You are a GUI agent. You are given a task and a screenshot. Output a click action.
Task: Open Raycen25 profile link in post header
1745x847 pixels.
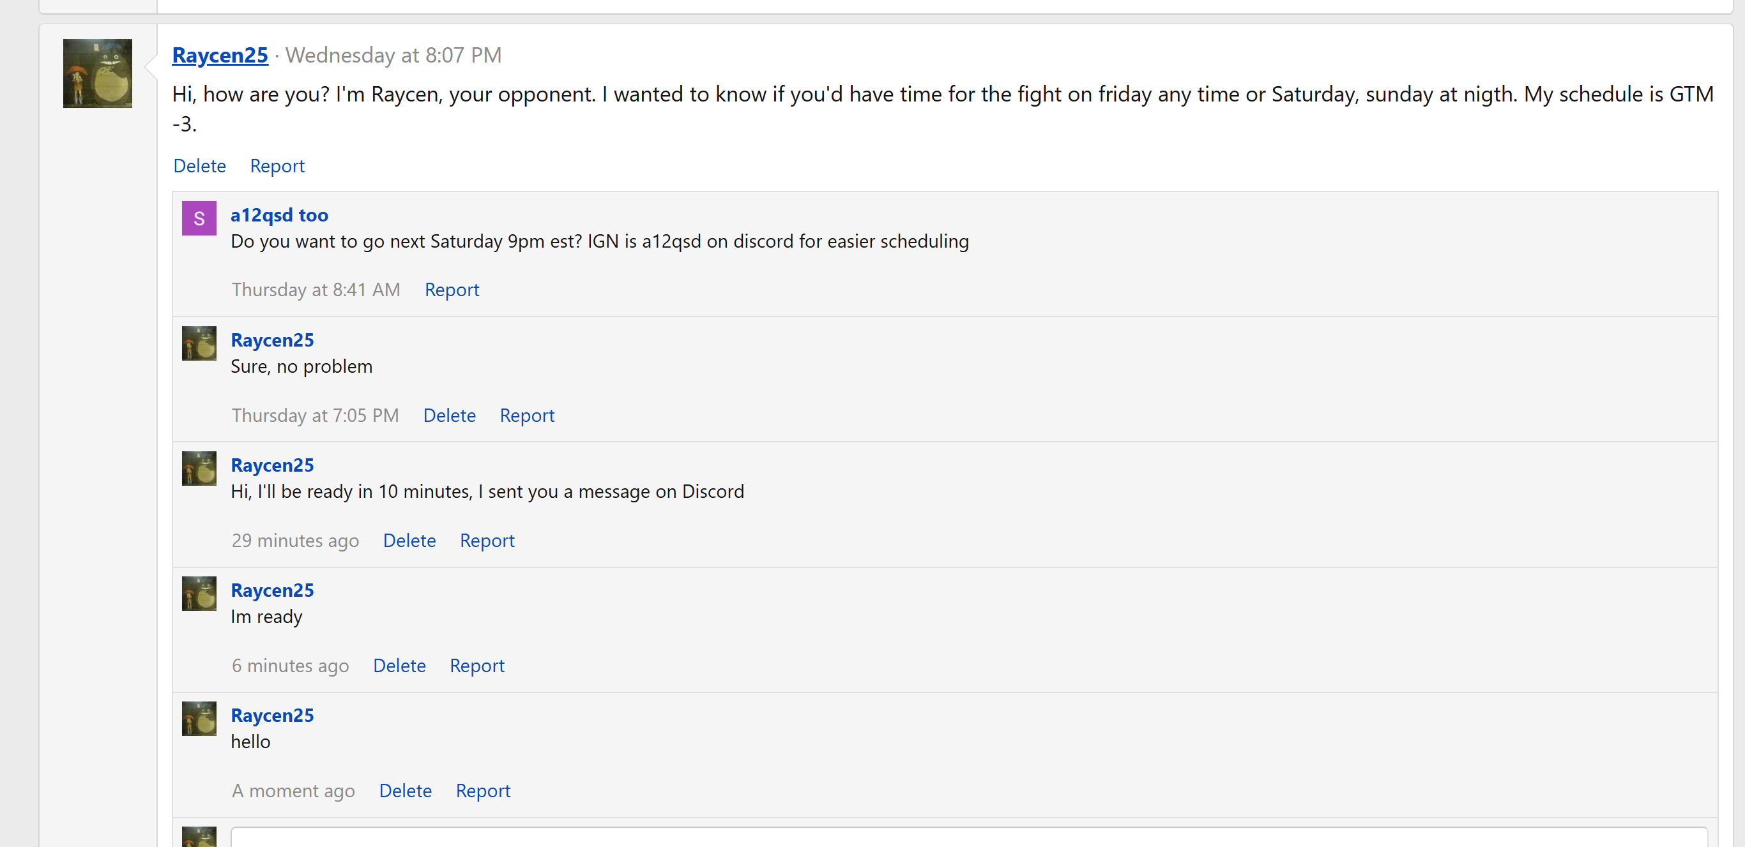220,55
